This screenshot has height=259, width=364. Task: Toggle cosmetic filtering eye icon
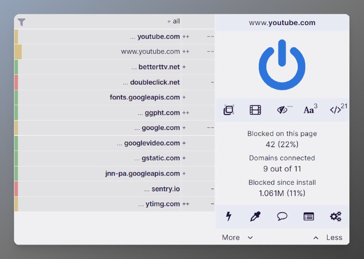282,110
